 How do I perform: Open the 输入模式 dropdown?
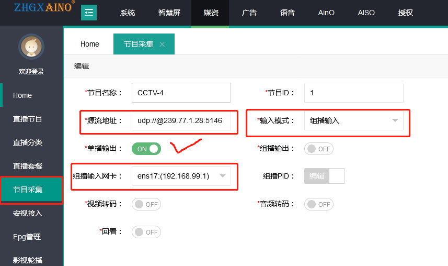pyautogui.click(x=353, y=120)
